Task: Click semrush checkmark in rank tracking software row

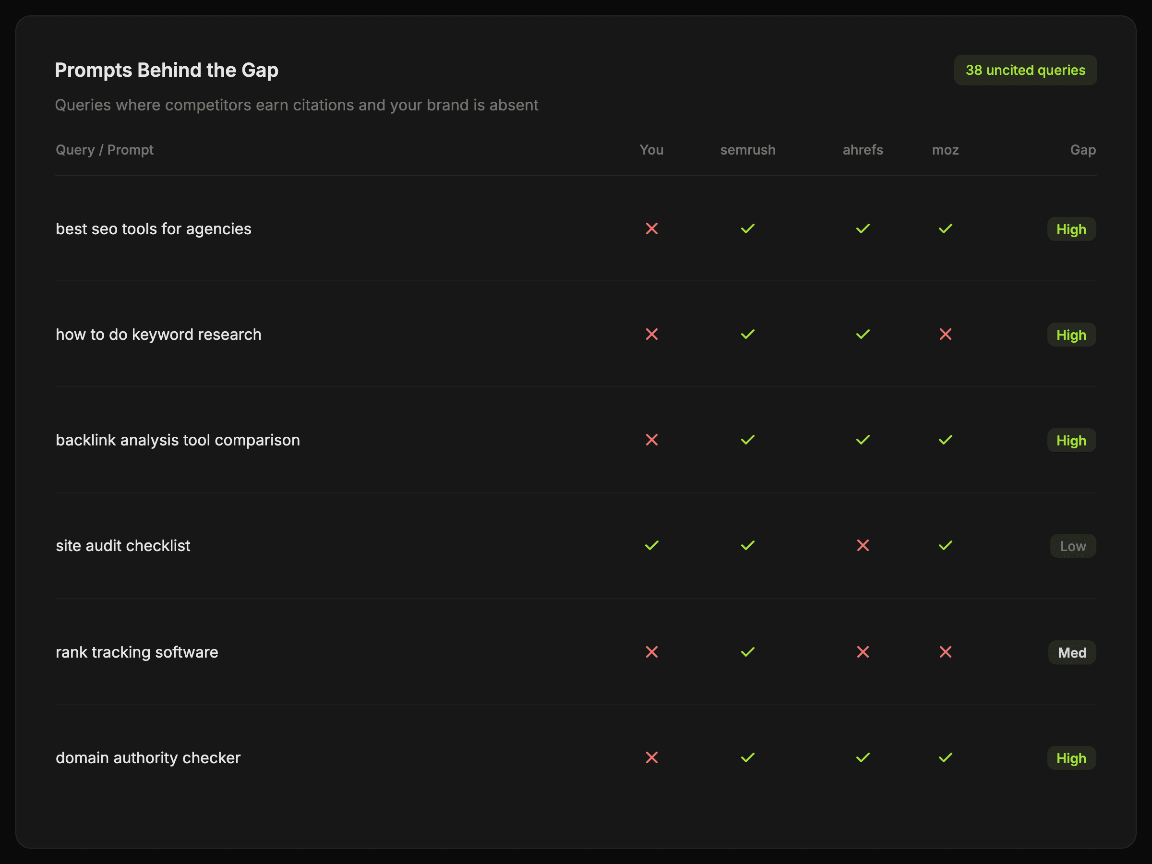Action: click(x=748, y=652)
